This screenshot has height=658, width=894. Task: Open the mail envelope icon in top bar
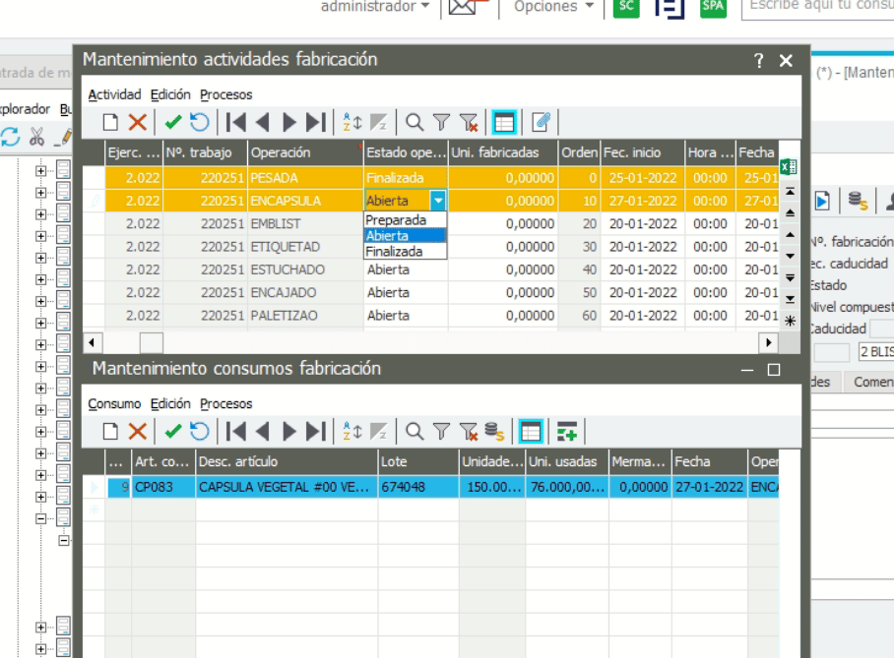tap(463, 7)
